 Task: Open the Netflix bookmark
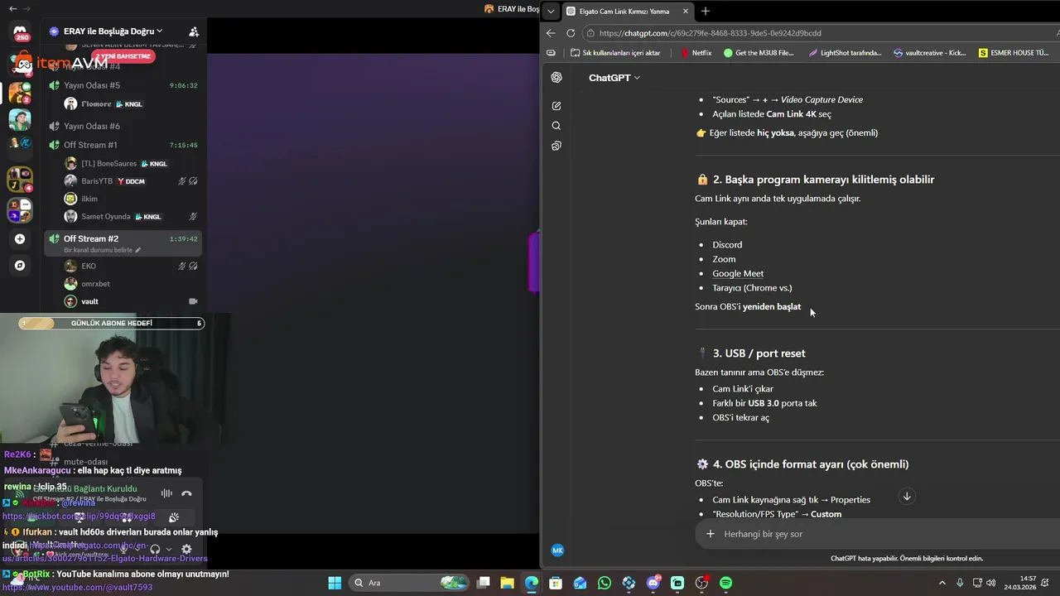tap(696, 53)
